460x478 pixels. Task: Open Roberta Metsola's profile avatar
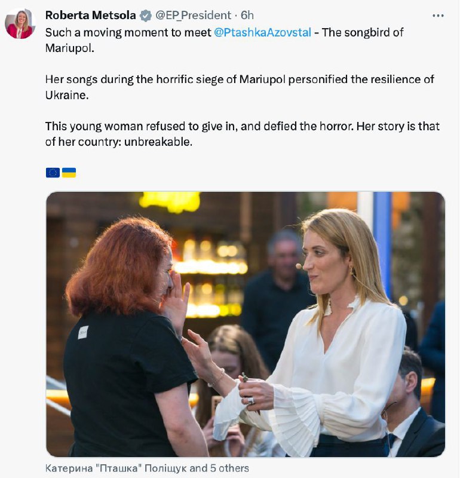(x=20, y=24)
